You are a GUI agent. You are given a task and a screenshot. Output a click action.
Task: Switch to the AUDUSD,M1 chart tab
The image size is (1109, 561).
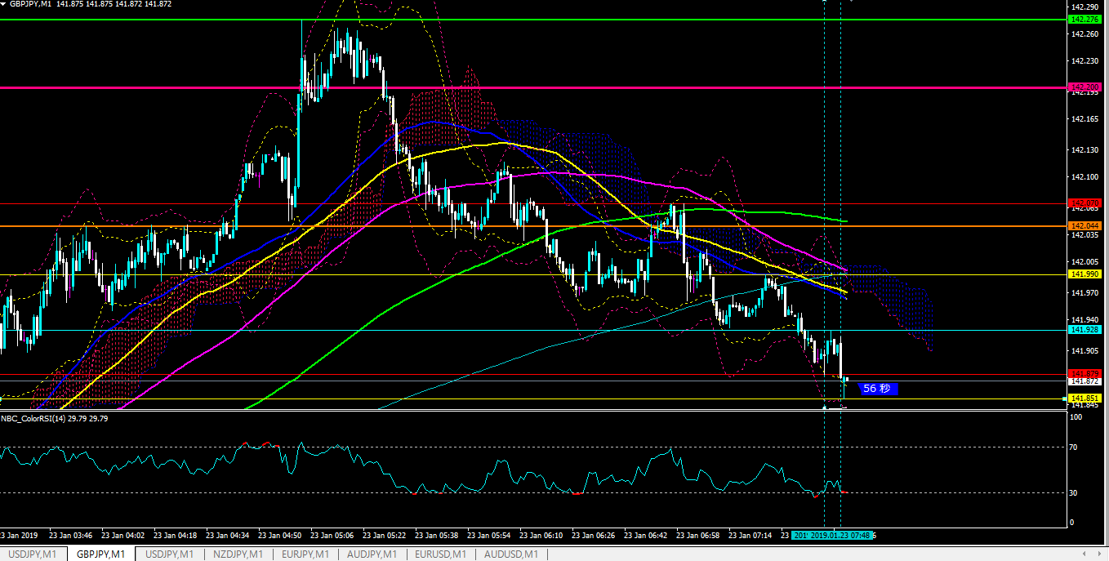[x=511, y=554]
